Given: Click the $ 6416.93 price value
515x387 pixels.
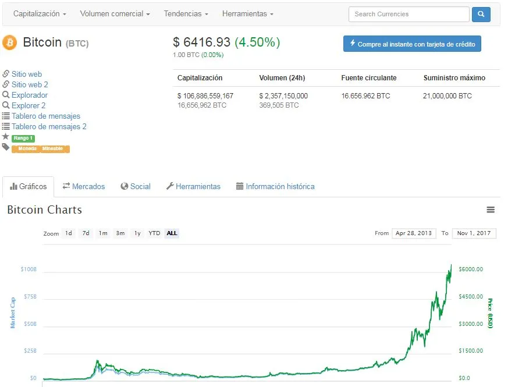Looking at the screenshot, I should [x=202, y=42].
